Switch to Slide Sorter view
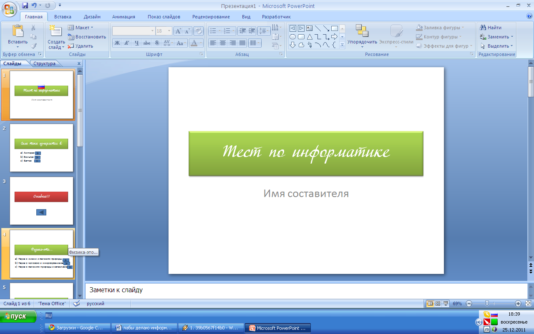Viewport: 534px width, 334px height. [438, 304]
